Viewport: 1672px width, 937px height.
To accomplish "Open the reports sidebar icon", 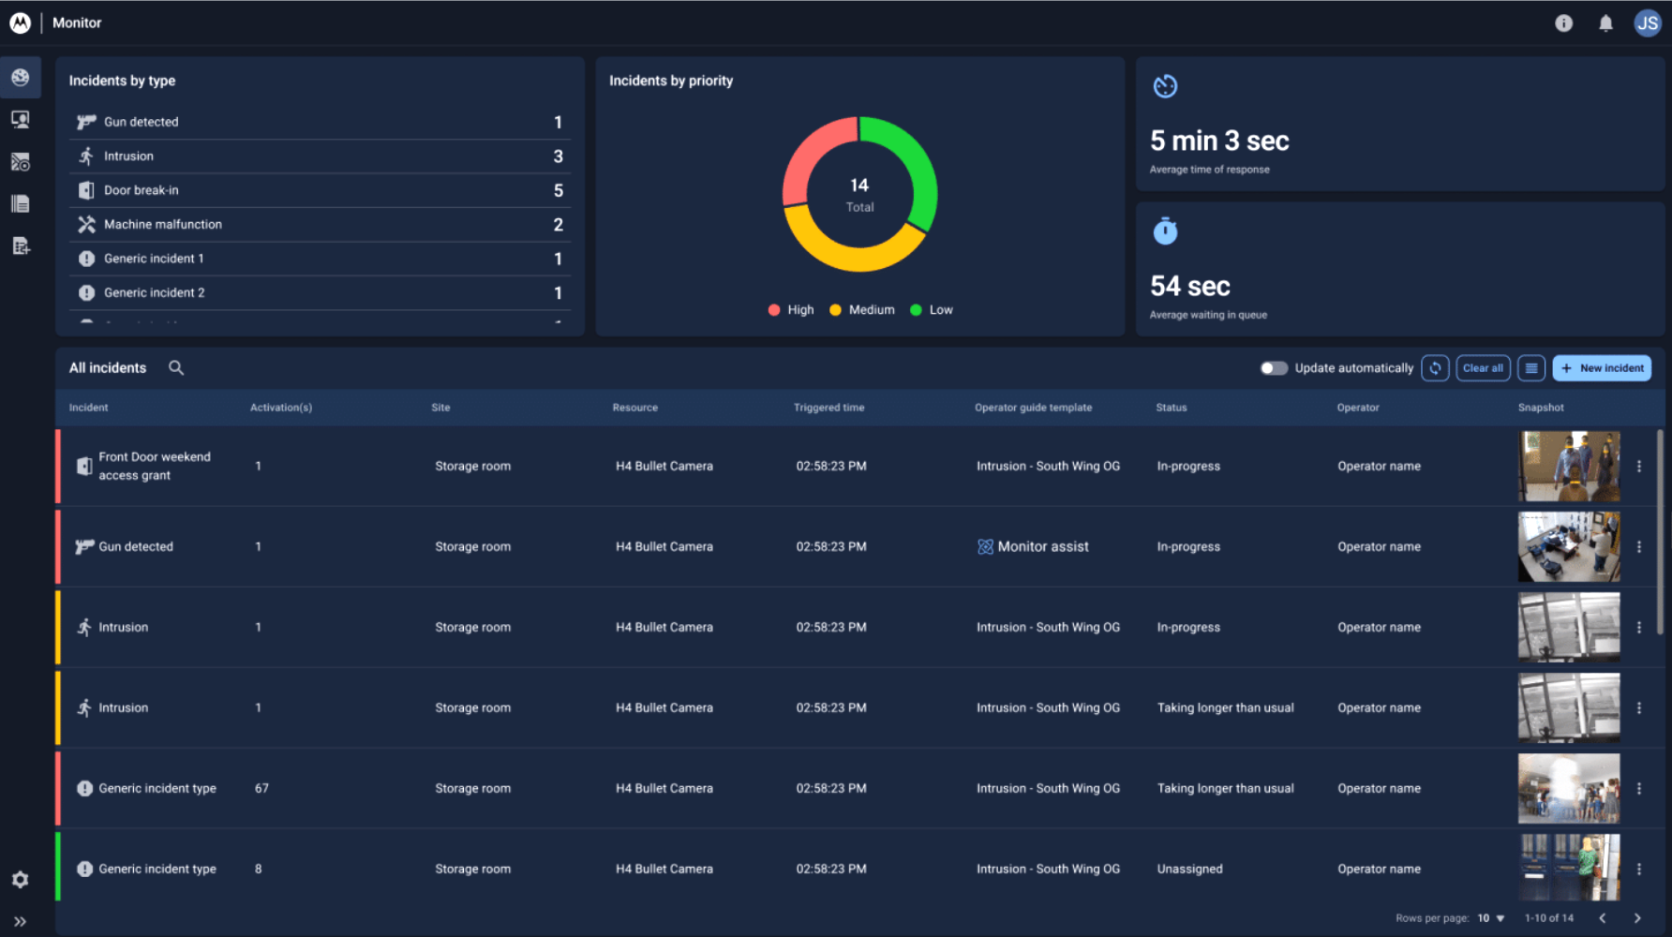I will (x=21, y=203).
